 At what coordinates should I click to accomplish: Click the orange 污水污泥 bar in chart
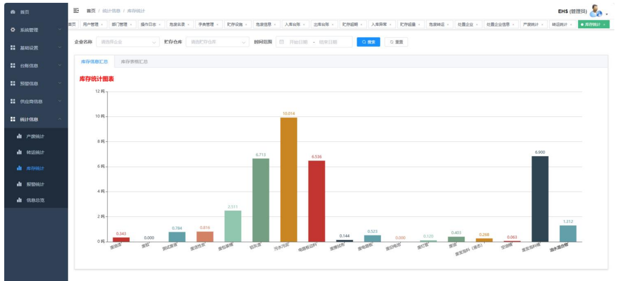(x=288, y=180)
